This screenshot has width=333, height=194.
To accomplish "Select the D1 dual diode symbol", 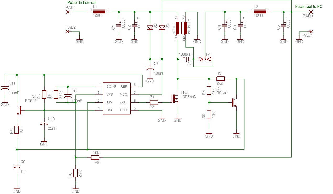I will pyautogui.click(x=205, y=59).
